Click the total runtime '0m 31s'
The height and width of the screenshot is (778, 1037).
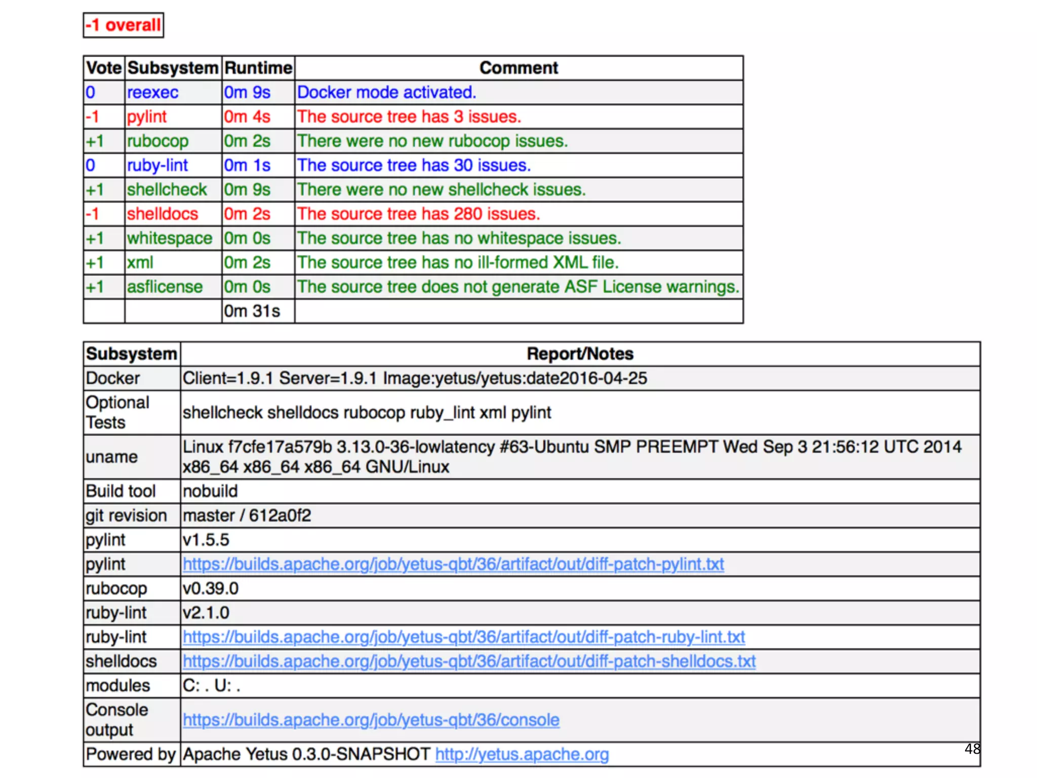tap(252, 312)
